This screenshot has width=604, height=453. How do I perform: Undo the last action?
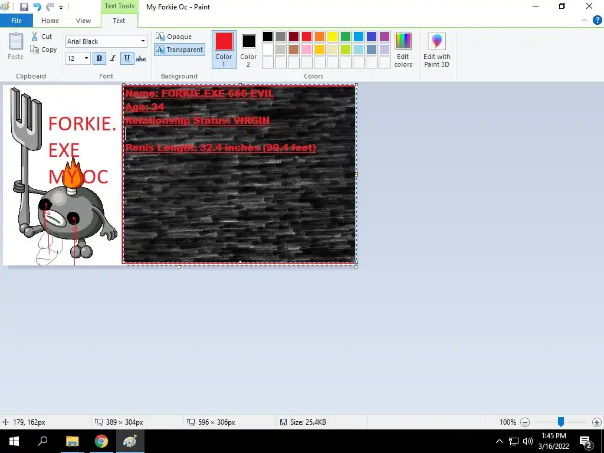pos(37,7)
